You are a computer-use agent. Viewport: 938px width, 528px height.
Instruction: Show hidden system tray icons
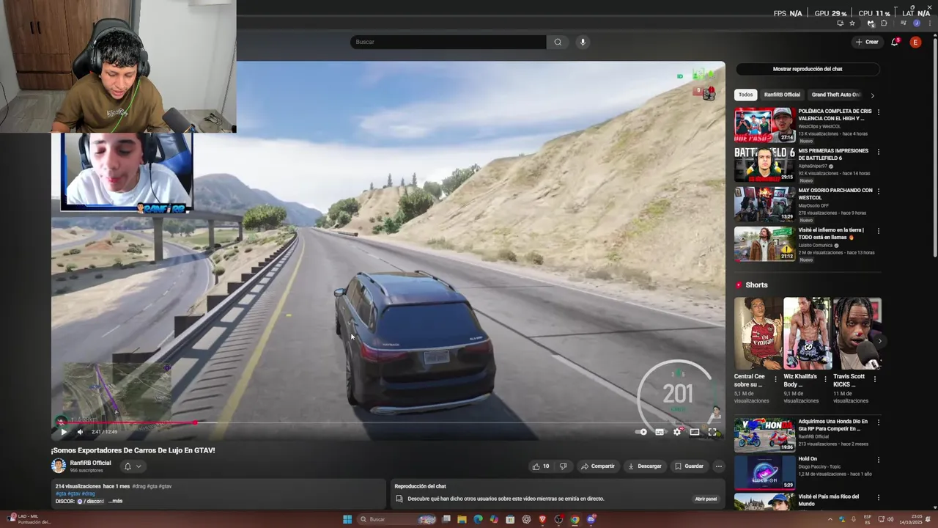tap(830, 519)
